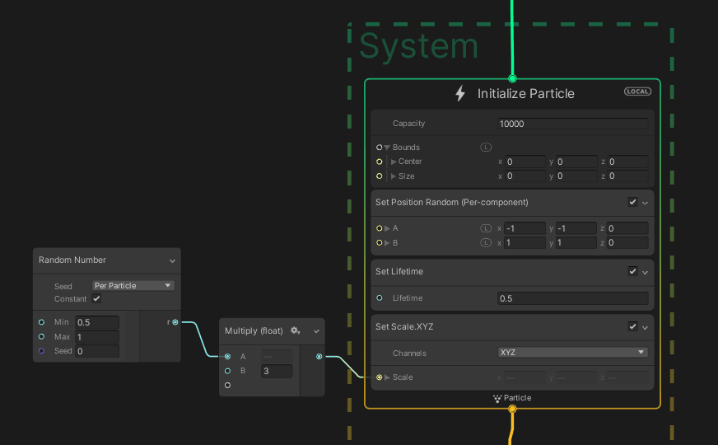The height and width of the screenshot is (445, 718).
Task: Open the Channels XYZ dropdown
Action: 572,353
